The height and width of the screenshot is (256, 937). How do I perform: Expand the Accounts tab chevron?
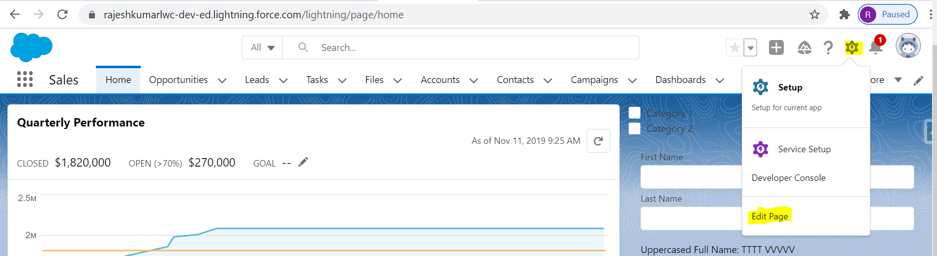473,81
